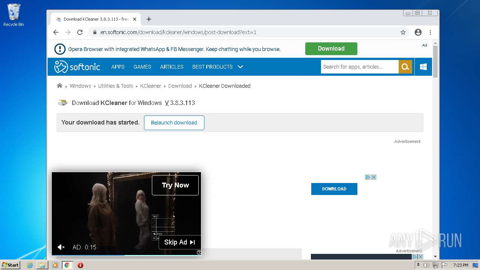Click the volume tray icon
This screenshot has width=480, height=270.
[426, 265]
